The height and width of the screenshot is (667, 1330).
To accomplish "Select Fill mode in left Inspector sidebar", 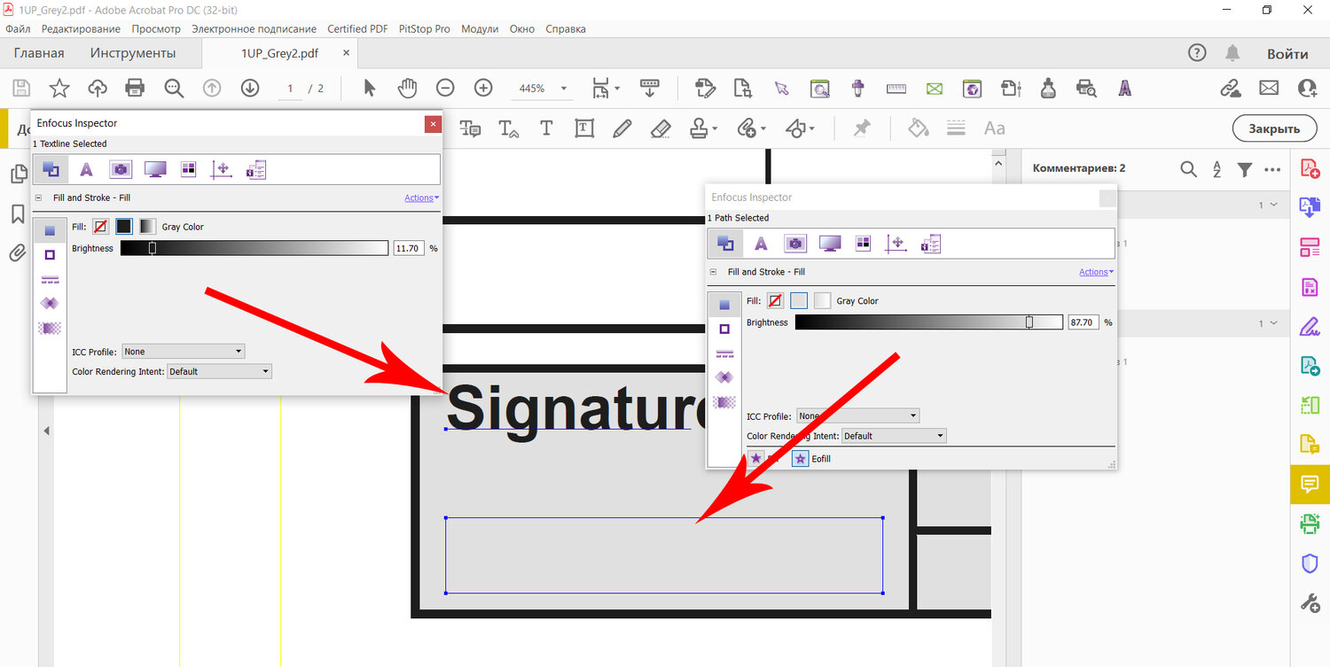I will coord(50,230).
